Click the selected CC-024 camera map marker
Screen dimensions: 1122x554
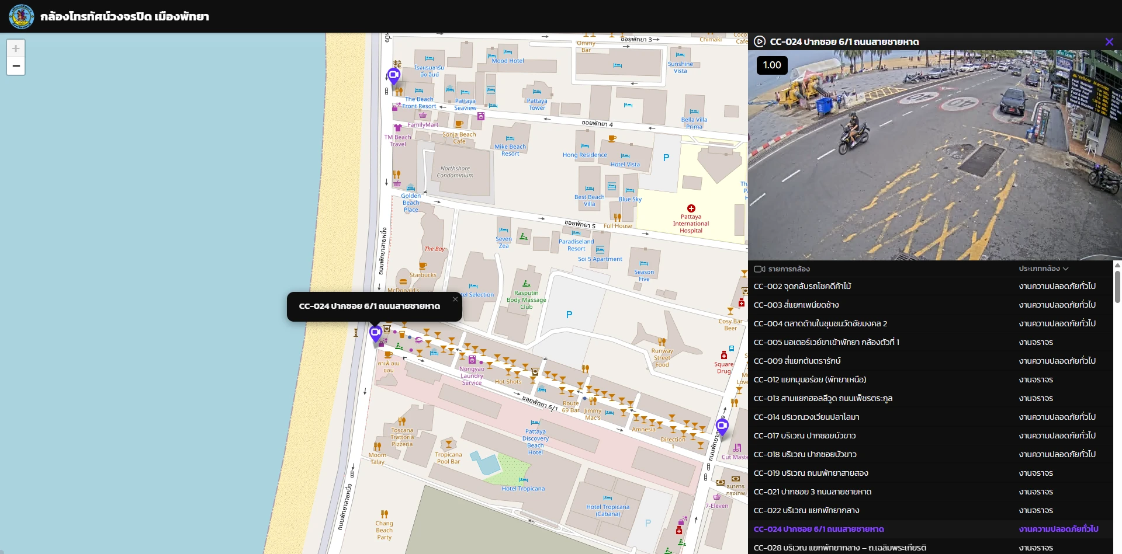point(376,333)
